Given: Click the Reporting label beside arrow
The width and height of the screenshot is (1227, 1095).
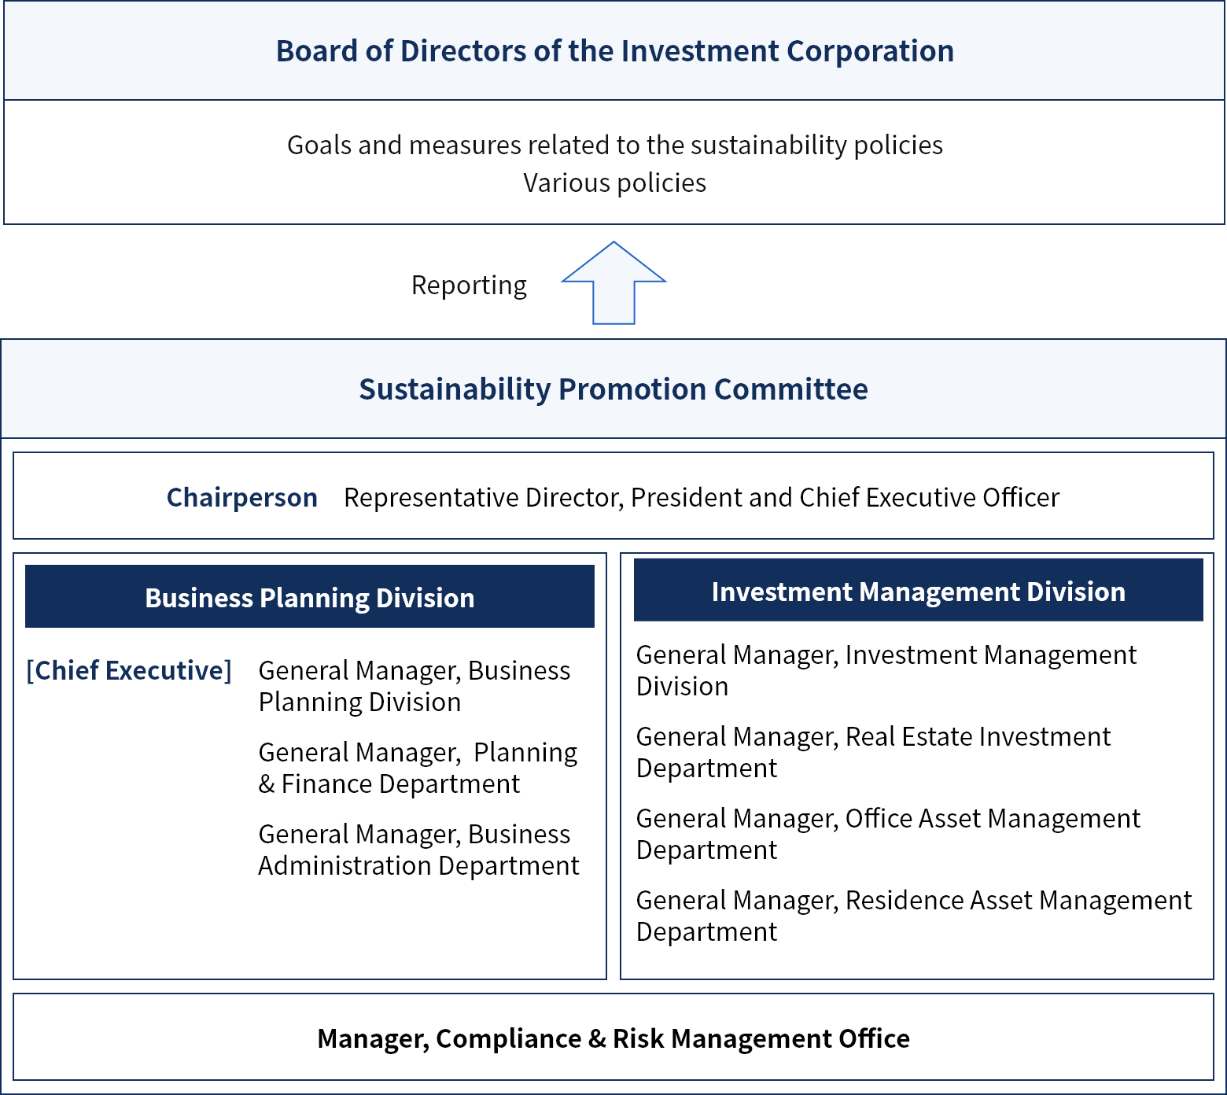Looking at the screenshot, I should pyautogui.click(x=469, y=285).
